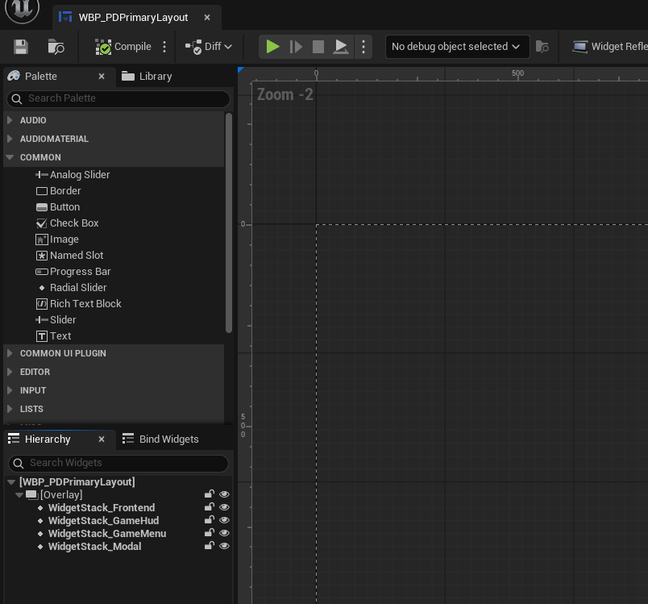Viewport: 648px width, 604px height.
Task: Close the WBP_PDPrimaryLayout document tab
Action: [x=207, y=18]
